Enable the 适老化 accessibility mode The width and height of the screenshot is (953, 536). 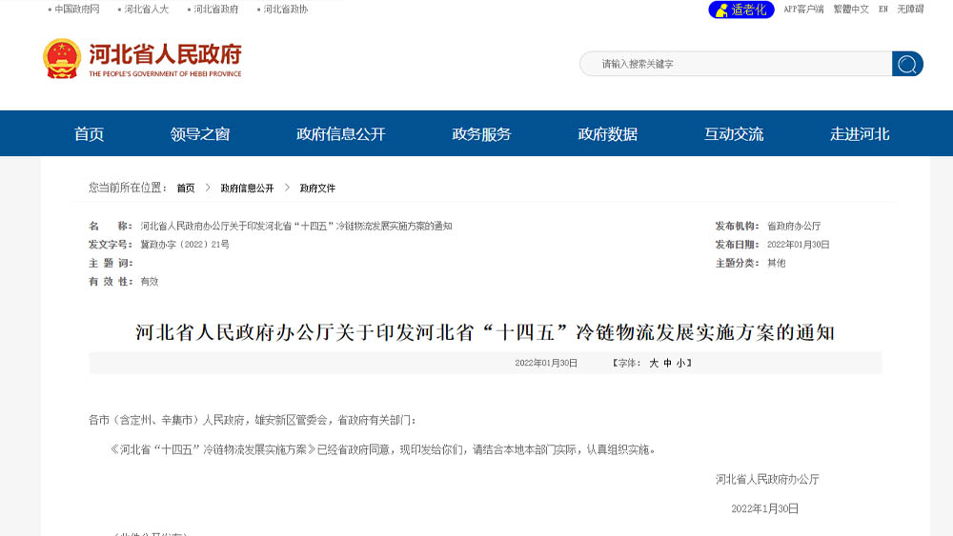[x=741, y=10]
